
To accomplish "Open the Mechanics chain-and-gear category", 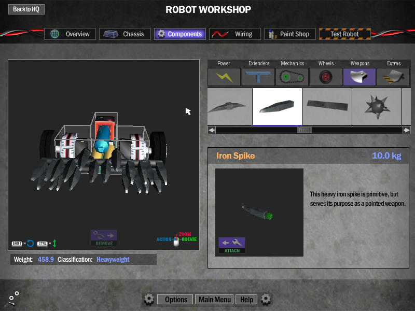I will [292, 77].
